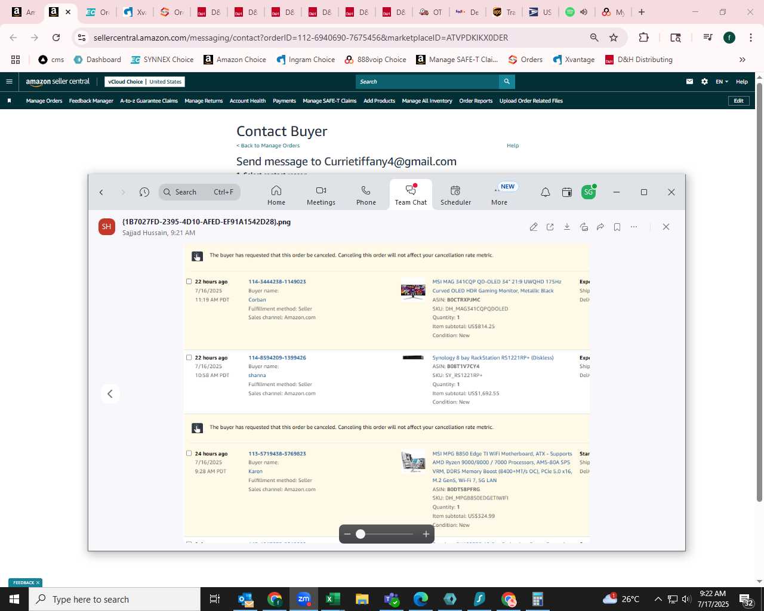This screenshot has width=764, height=611.
Task: Click MSI motherboard product thumbnail
Action: pos(413,461)
